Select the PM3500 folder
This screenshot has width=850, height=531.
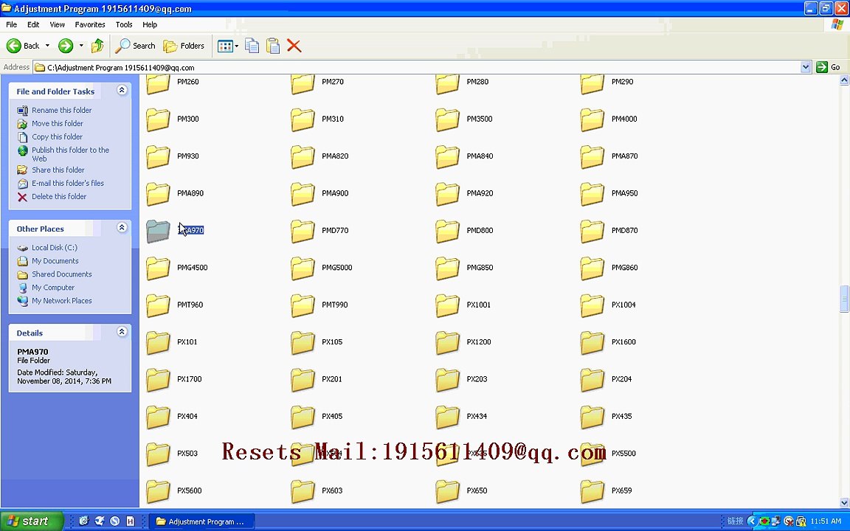464,119
